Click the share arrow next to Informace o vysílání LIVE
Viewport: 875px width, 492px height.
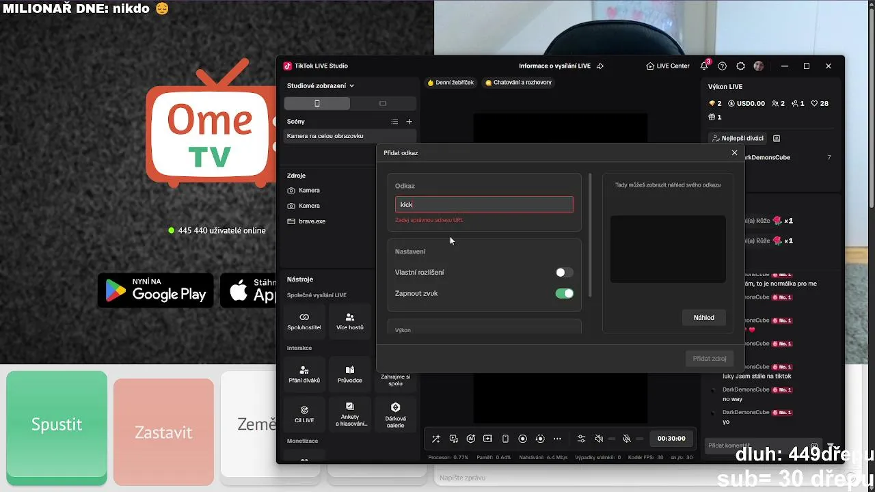(x=600, y=66)
